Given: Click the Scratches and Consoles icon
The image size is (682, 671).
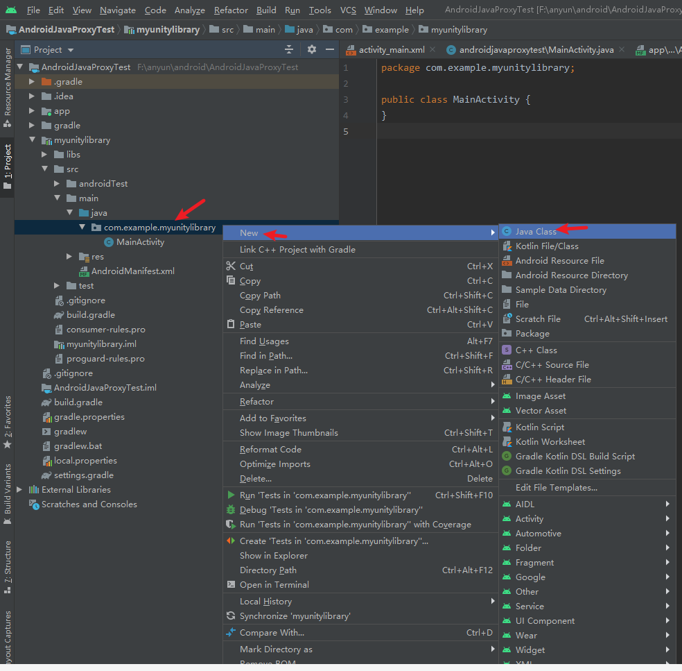Looking at the screenshot, I should (34, 504).
